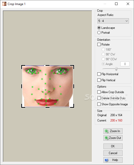The width and height of the screenshot is (134, 165).
Task: Close the Crop Image dialog
Action: (x=128, y=4)
